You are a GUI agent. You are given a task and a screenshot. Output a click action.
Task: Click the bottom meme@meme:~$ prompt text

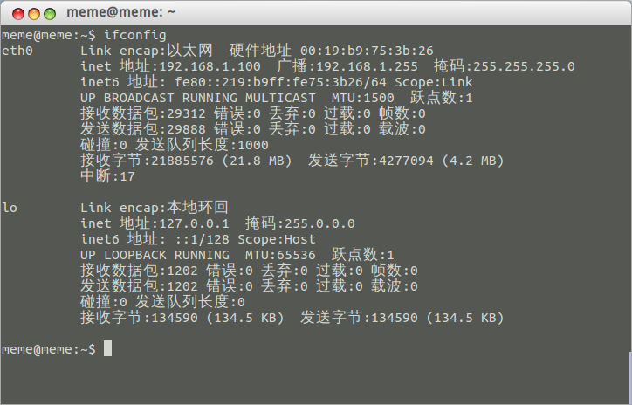(49, 349)
